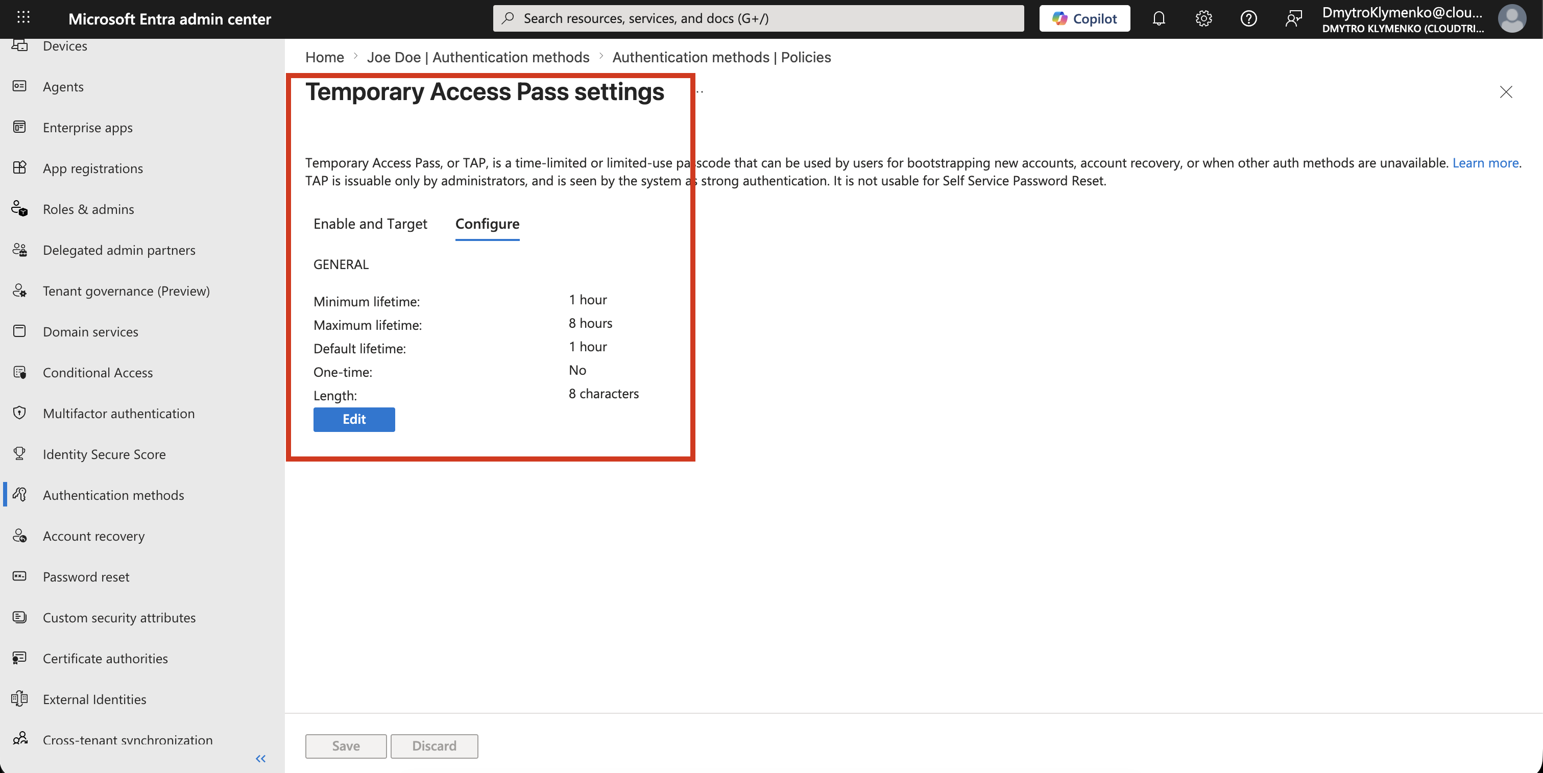Open the notifications bell
Viewport: 1543px width, 773px height.
tap(1159, 18)
